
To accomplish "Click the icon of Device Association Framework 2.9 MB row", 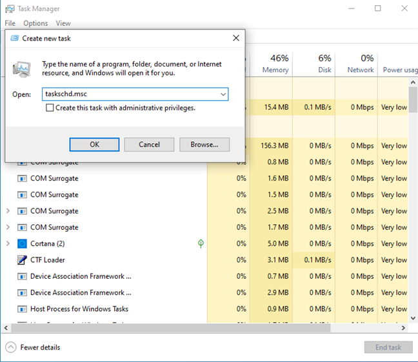I will 22,293.
